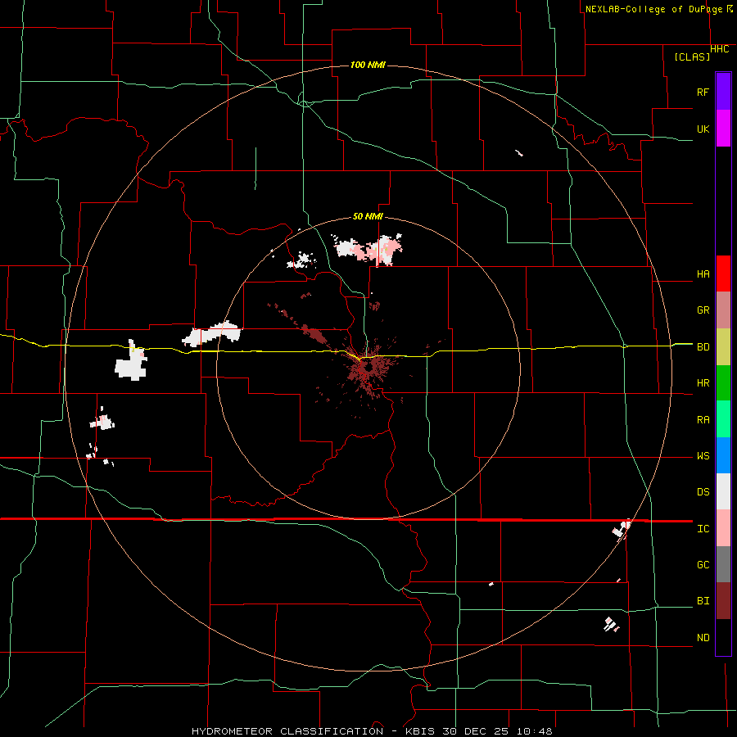Click the 50 NMI range ring label
737x737 pixels.
point(368,216)
